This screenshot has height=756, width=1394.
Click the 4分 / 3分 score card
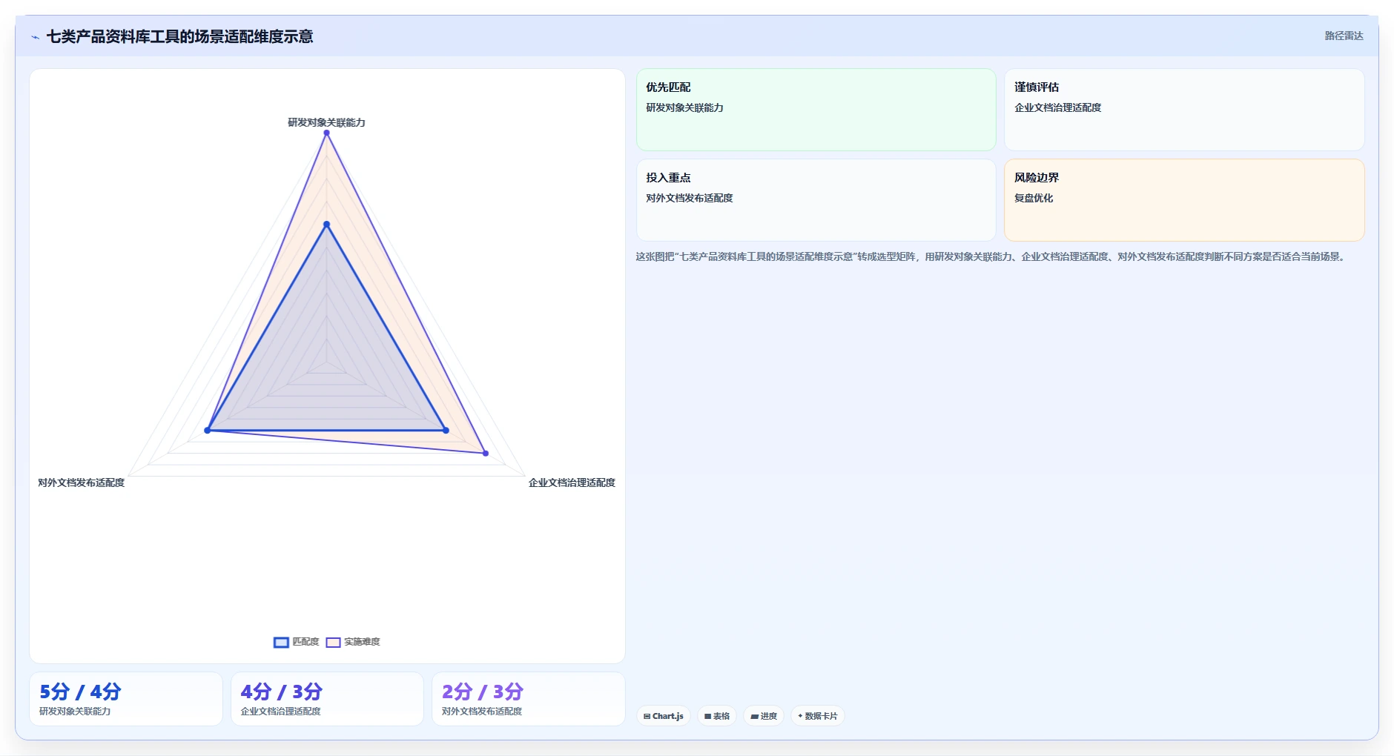tap(327, 699)
